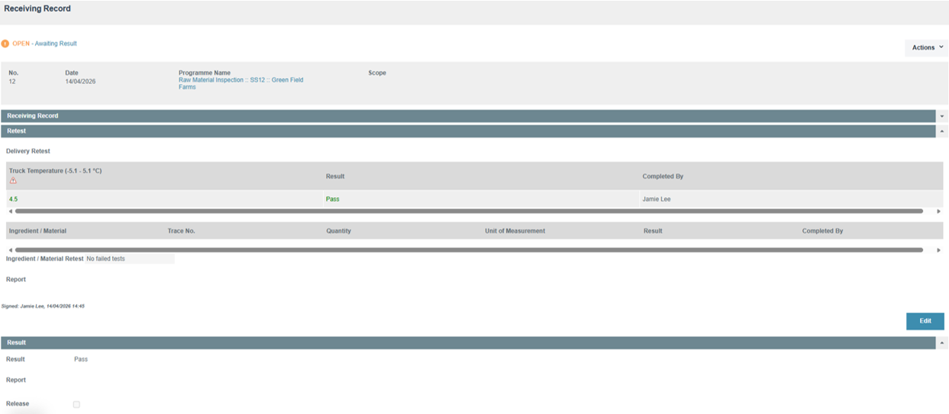Expand the Receiving Record section arrow

[942, 116]
